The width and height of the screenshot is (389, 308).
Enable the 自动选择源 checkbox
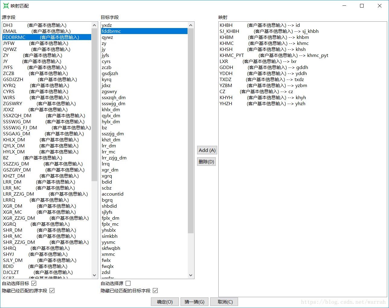(128, 283)
